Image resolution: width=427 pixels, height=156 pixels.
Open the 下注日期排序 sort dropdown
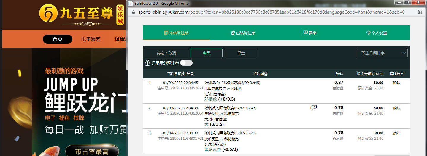(x=382, y=53)
